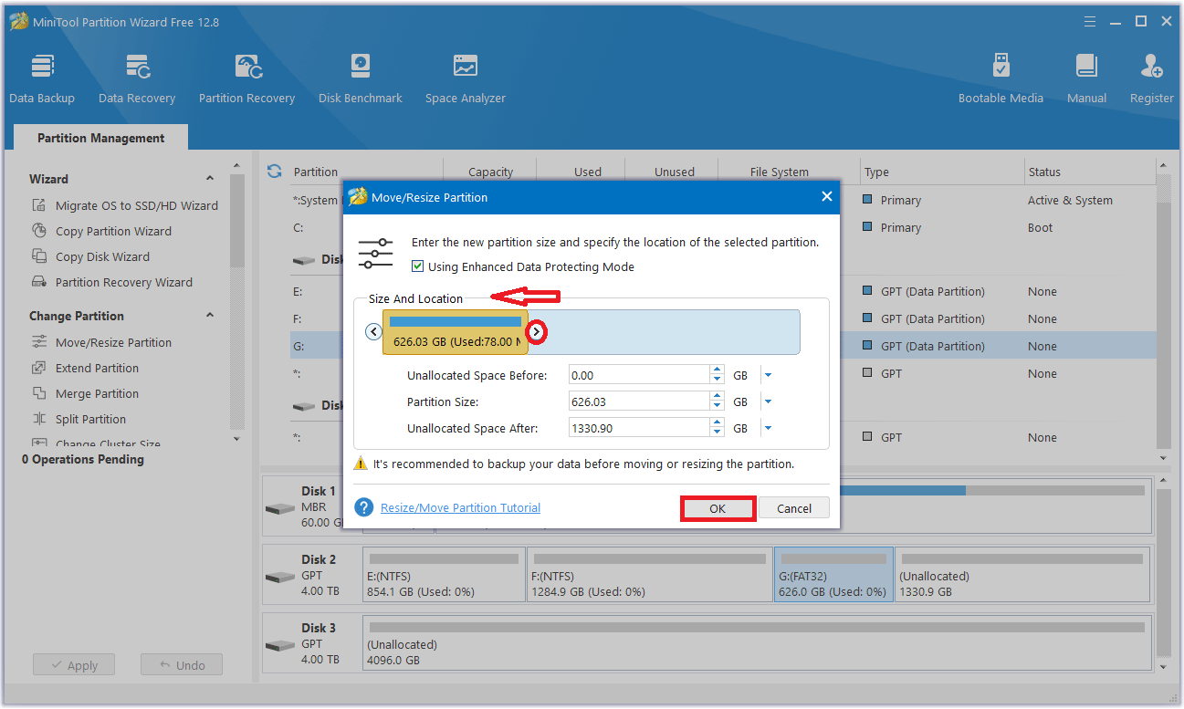Viewport: 1184px width, 709px height.
Task: Select Merge Partition
Action: pyautogui.click(x=97, y=393)
